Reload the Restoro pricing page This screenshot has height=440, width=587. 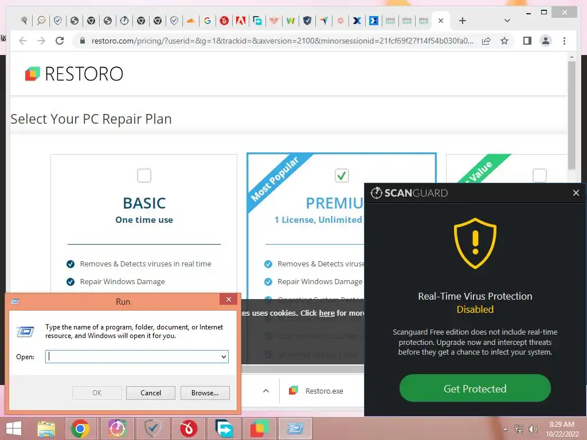[x=60, y=41]
